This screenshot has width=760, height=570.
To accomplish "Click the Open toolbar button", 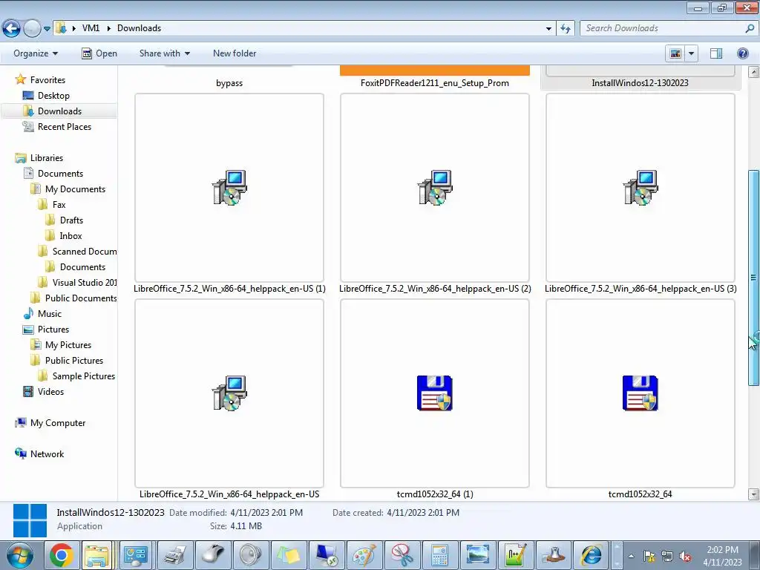I will pyautogui.click(x=99, y=53).
